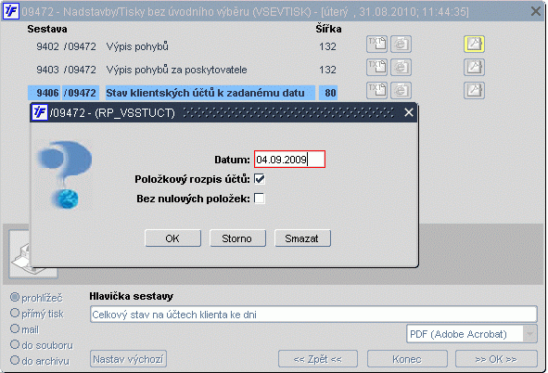This screenshot has height=373, width=548.
Task: Click the Storno button
Action: 237,238
